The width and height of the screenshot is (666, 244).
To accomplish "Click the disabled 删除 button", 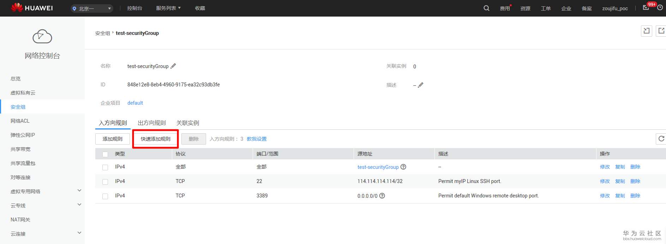I will (x=194, y=139).
